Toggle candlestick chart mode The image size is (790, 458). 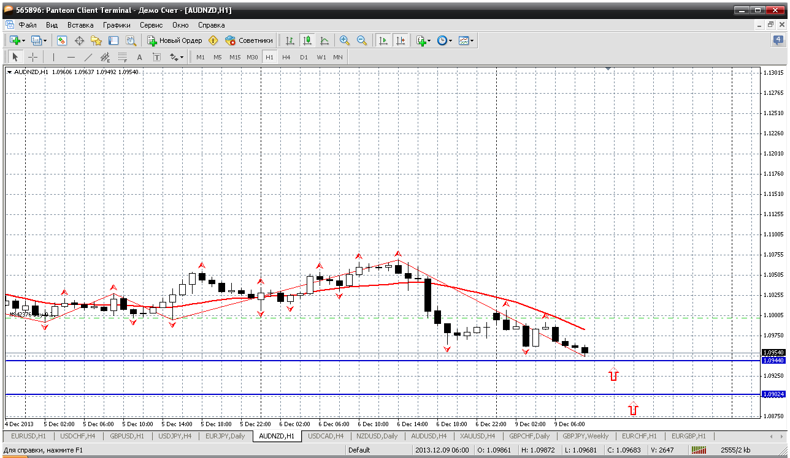(x=307, y=40)
